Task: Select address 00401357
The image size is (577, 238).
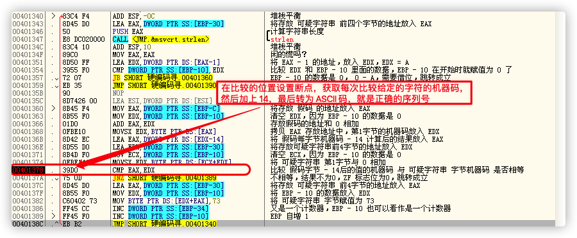Action: tap(28, 78)
